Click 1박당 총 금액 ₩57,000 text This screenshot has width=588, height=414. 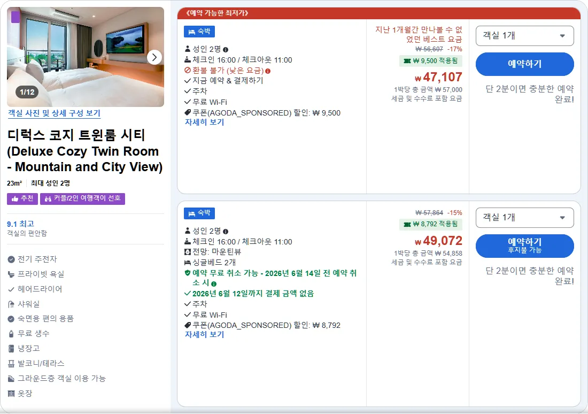[428, 90]
